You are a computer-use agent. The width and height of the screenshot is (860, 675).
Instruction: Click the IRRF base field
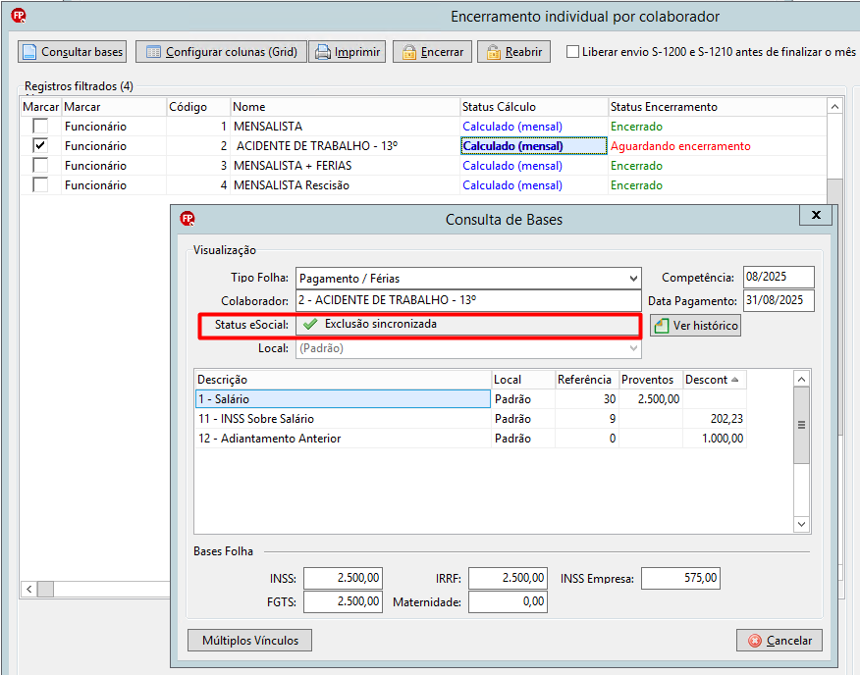[x=508, y=578]
